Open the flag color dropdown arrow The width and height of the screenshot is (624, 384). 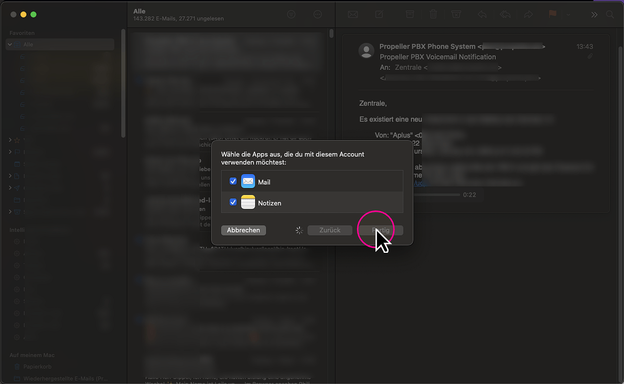[x=568, y=14]
